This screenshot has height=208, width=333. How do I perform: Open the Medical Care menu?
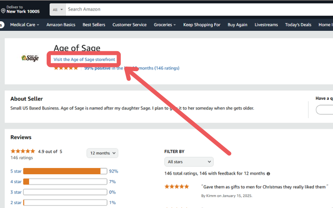[x=25, y=25]
